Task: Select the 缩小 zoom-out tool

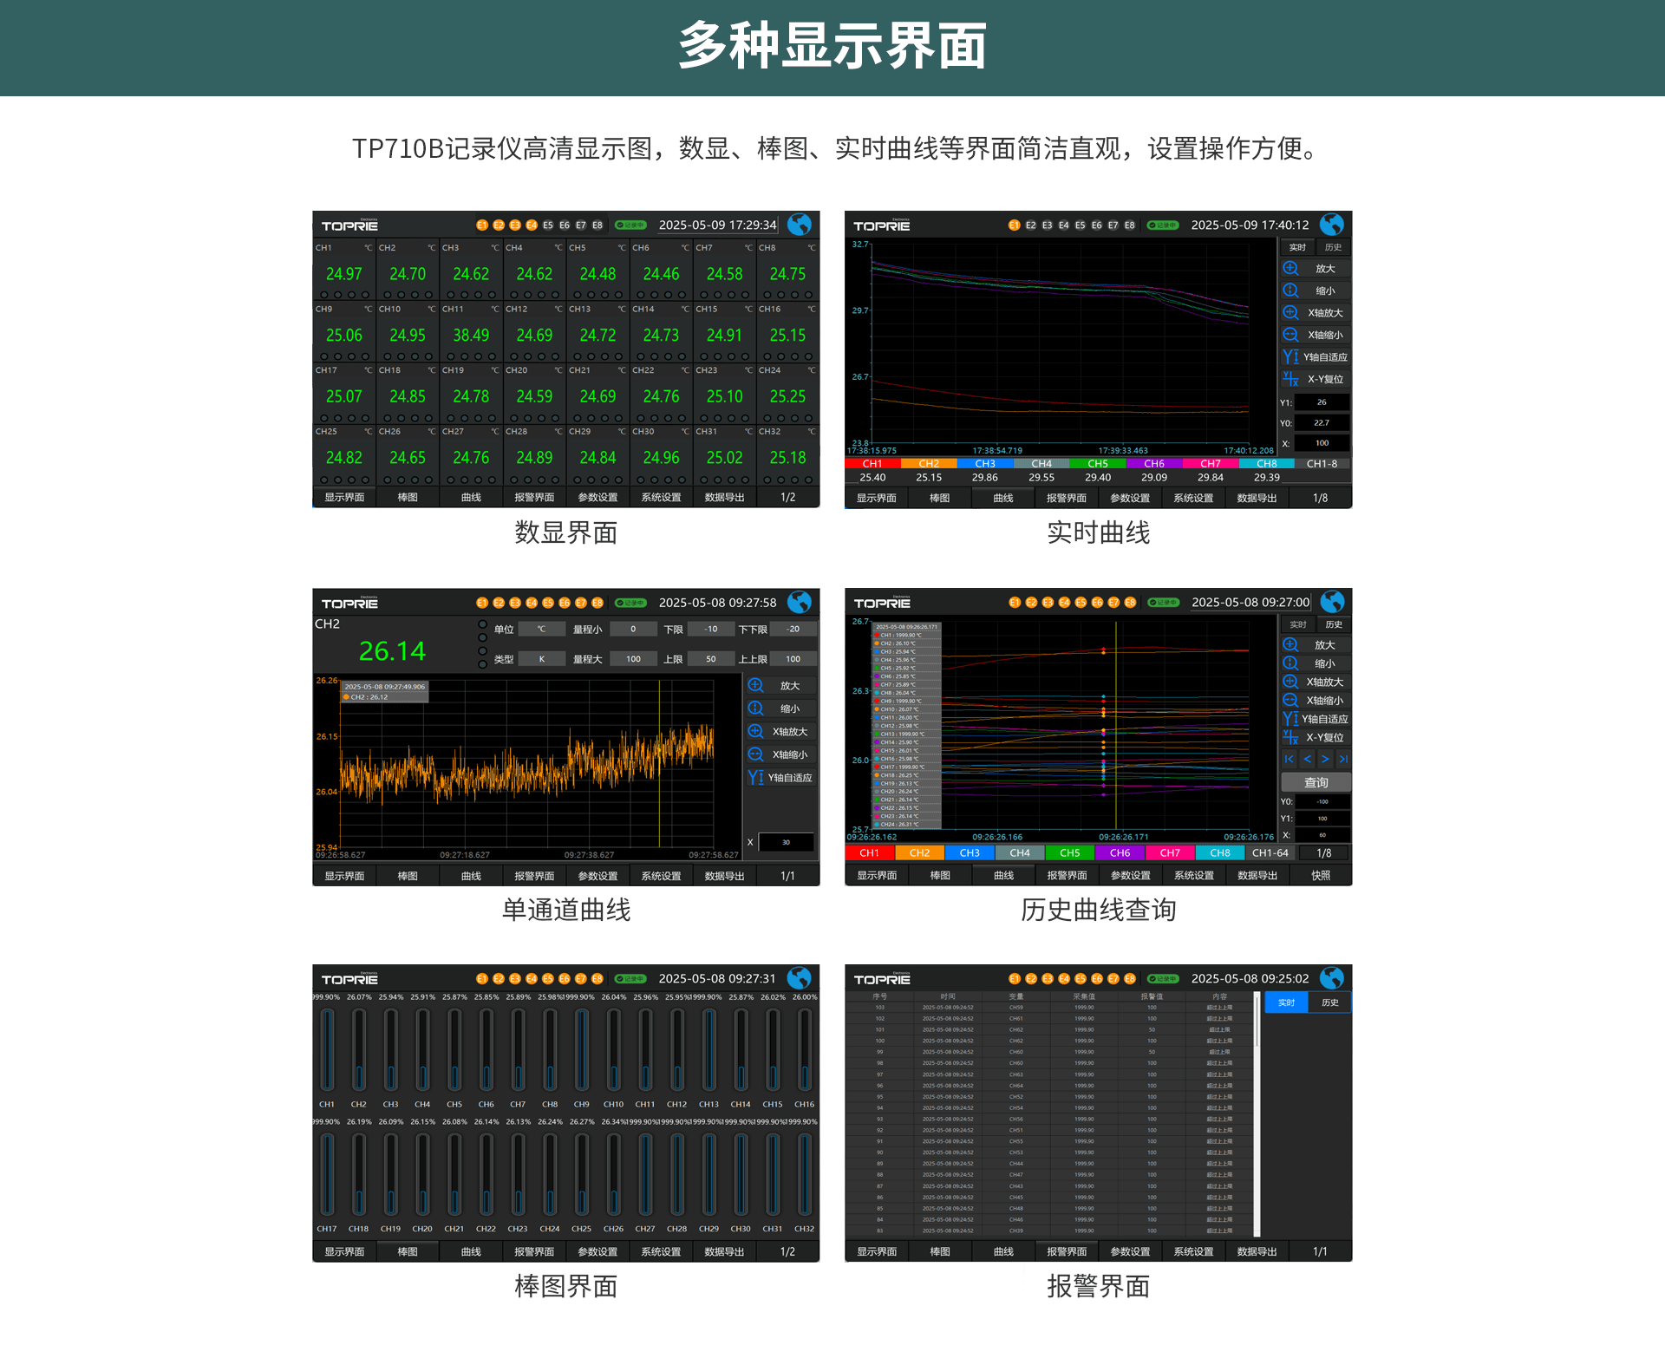Action: point(1315,290)
